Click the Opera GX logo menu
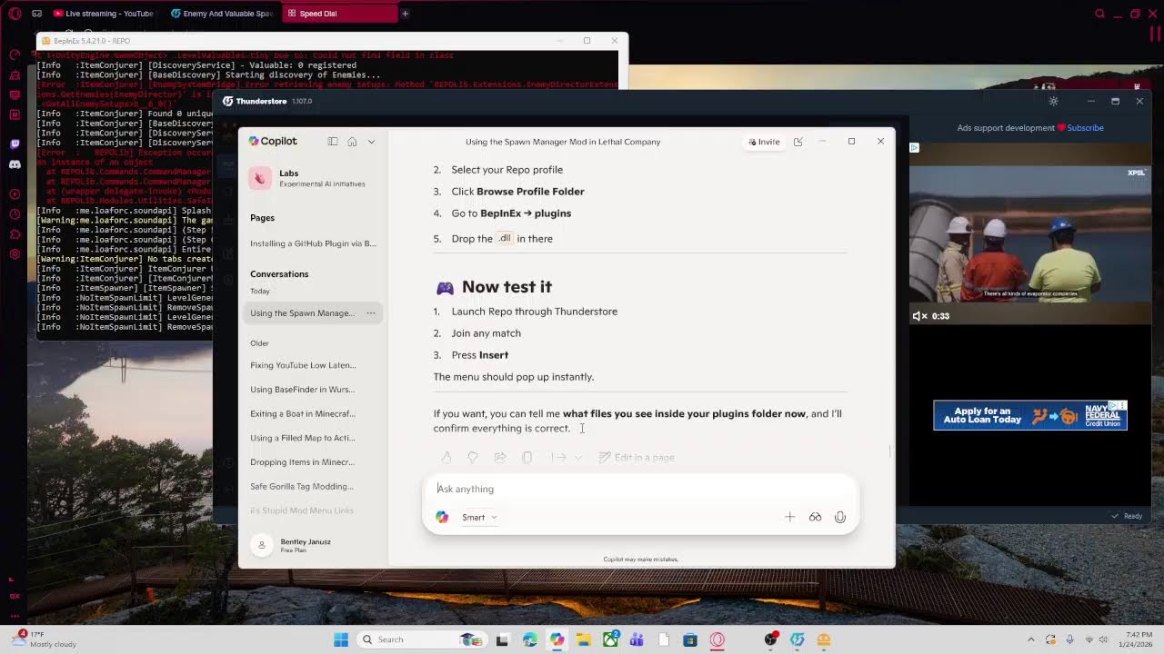Screen dimensions: 1164x654 (13, 14)
